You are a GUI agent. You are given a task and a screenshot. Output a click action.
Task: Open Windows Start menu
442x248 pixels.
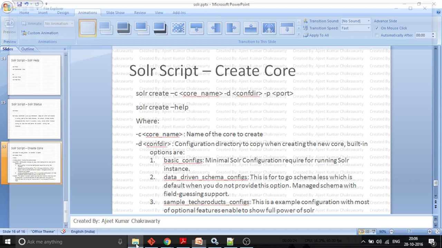click(8, 241)
